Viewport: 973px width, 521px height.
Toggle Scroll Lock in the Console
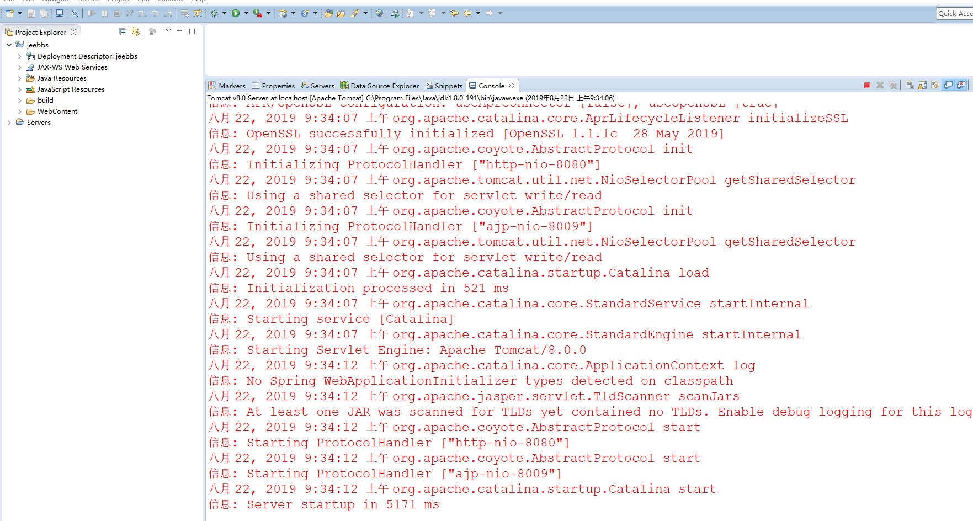point(922,85)
